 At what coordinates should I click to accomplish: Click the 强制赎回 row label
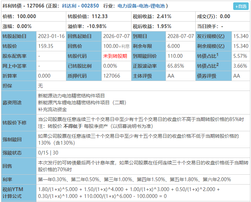tap(19, 139)
